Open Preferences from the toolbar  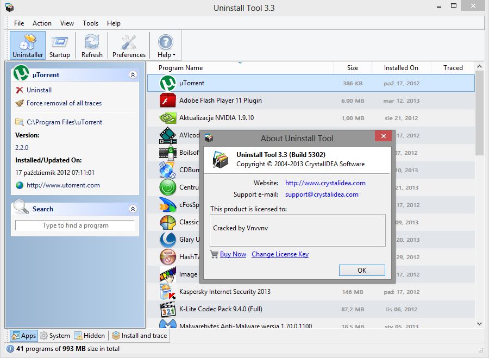click(129, 45)
